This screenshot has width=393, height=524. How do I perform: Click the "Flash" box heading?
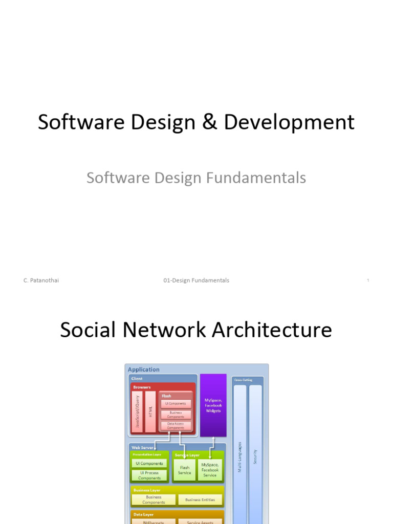click(166, 396)
